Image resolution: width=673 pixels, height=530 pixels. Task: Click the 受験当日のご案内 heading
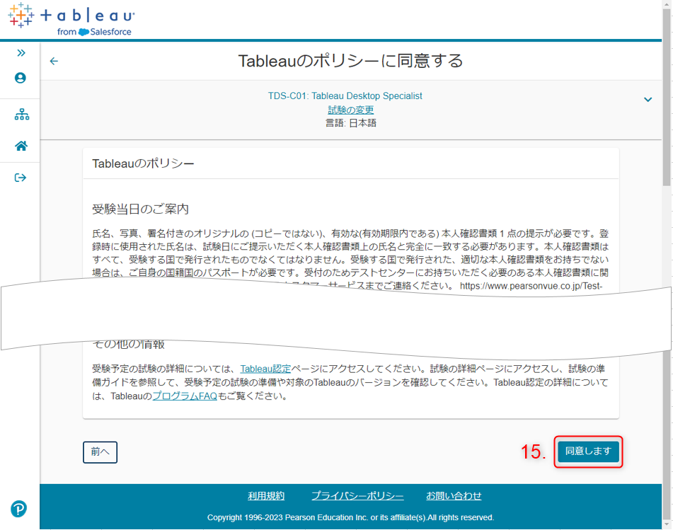[x=140, y=209]
